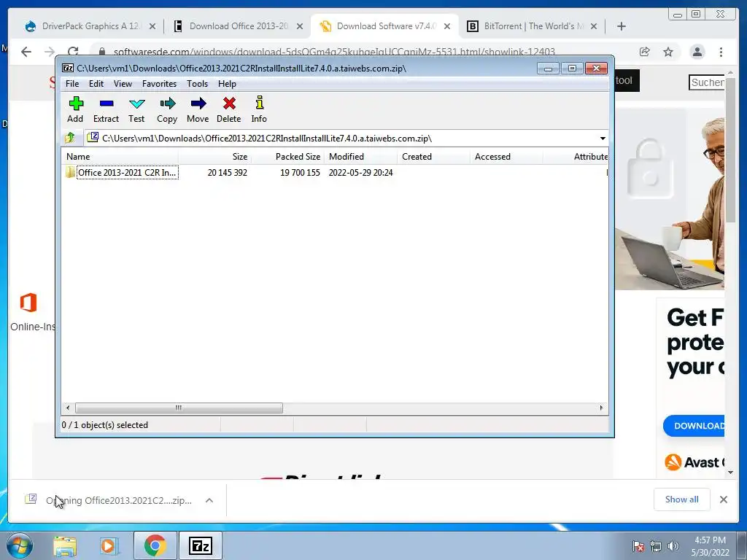Expand the download item options chevron
The width and height of the screenshot is (747, 560).
(209, 500)
